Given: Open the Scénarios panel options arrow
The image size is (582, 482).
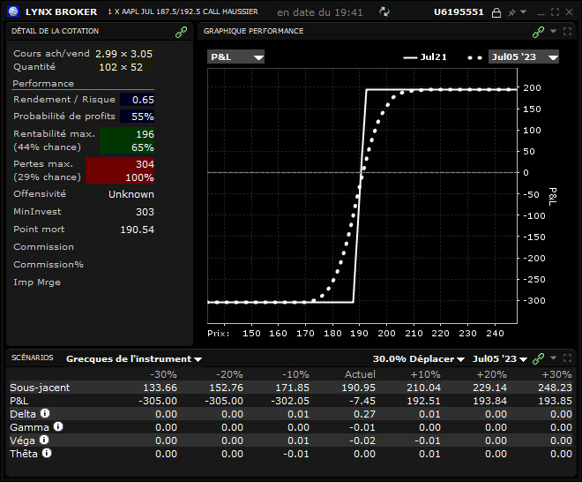Looking at the screenshot, I should pos(554,358).
